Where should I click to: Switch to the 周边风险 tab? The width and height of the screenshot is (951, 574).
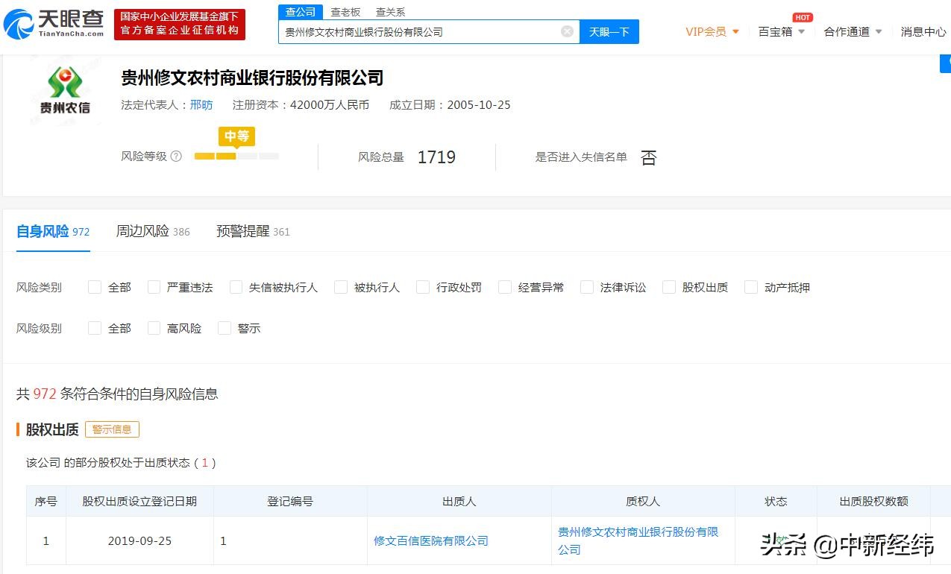click(153, 231)
